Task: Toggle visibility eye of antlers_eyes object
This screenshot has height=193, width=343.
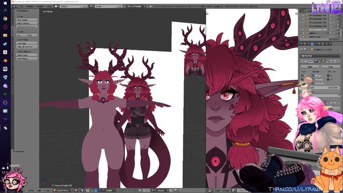Action: click(x=330, y=36)
